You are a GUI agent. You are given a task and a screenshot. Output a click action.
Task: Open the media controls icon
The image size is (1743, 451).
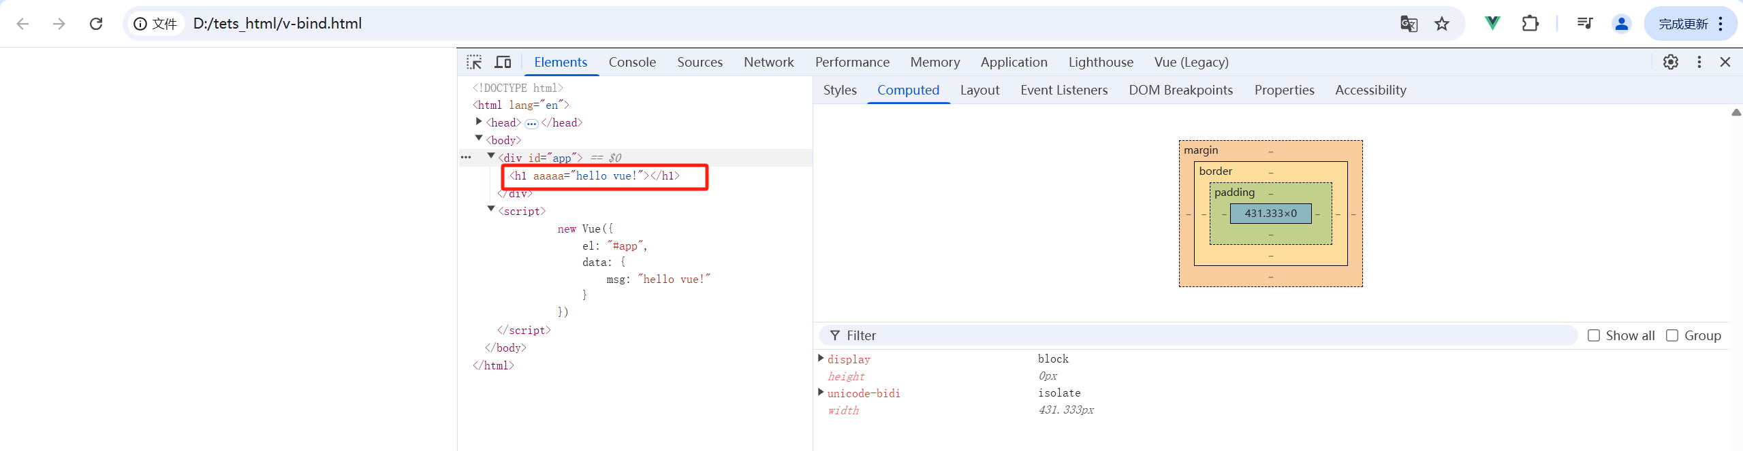pos(1585,23)
